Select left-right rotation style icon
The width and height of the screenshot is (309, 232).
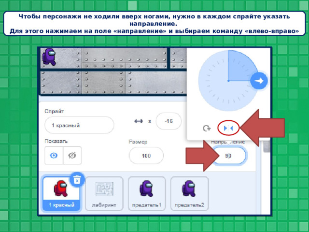(228, 128)
